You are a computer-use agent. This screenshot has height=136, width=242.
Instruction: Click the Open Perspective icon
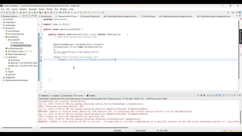(x=233, y=12)
